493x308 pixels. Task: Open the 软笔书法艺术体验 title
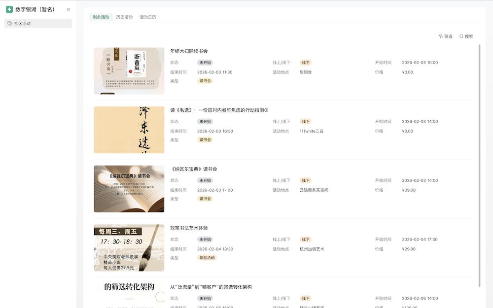189,228
